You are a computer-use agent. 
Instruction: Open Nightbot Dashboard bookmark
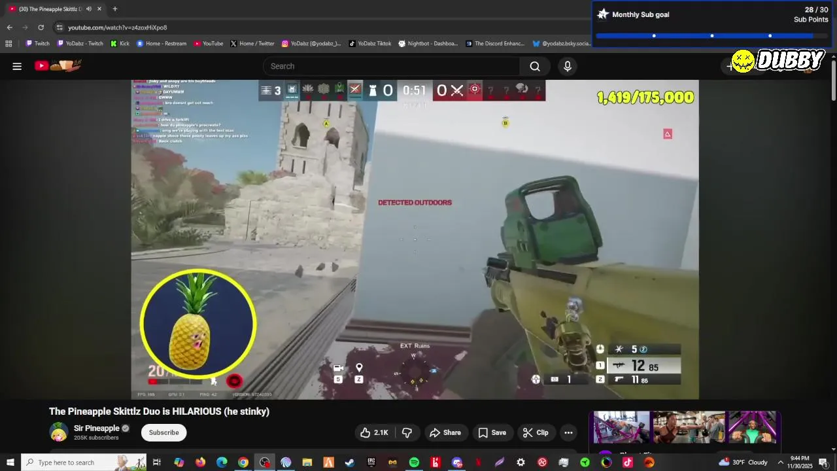(x=428, y=44)
